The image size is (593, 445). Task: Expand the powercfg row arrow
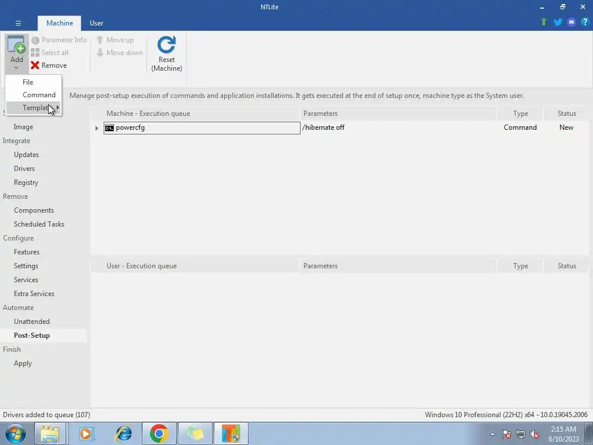pyautogui.click(x=97, y=128)
